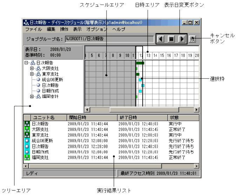
Task: Click status icon of 日報作成 result row
Action: coord(27,152)
